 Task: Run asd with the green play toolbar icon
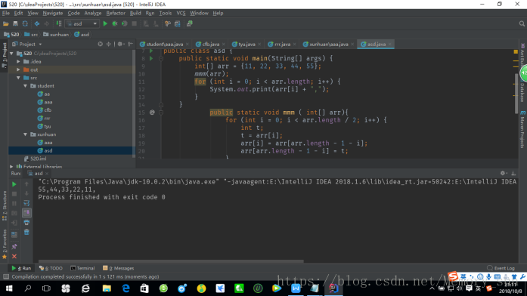coord(105,24)
